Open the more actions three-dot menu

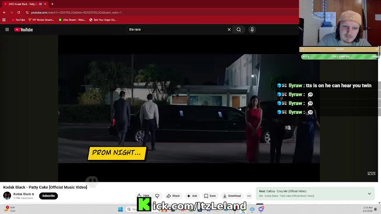[x=249, y=196]
